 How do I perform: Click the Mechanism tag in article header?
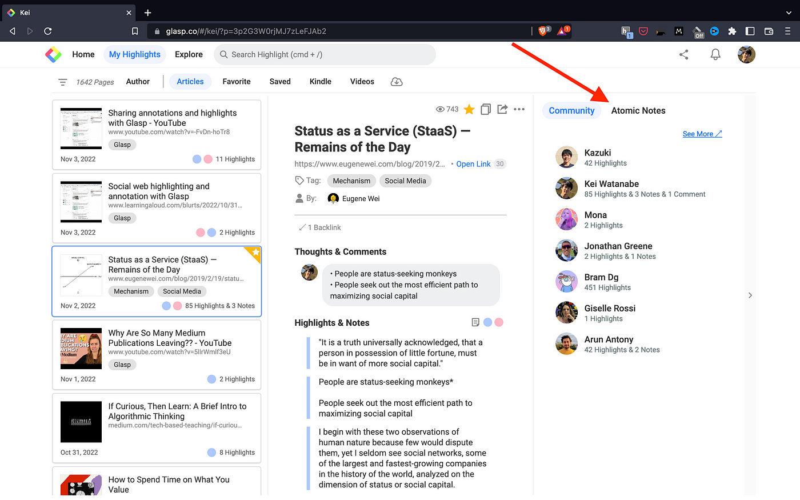point(351,181)
